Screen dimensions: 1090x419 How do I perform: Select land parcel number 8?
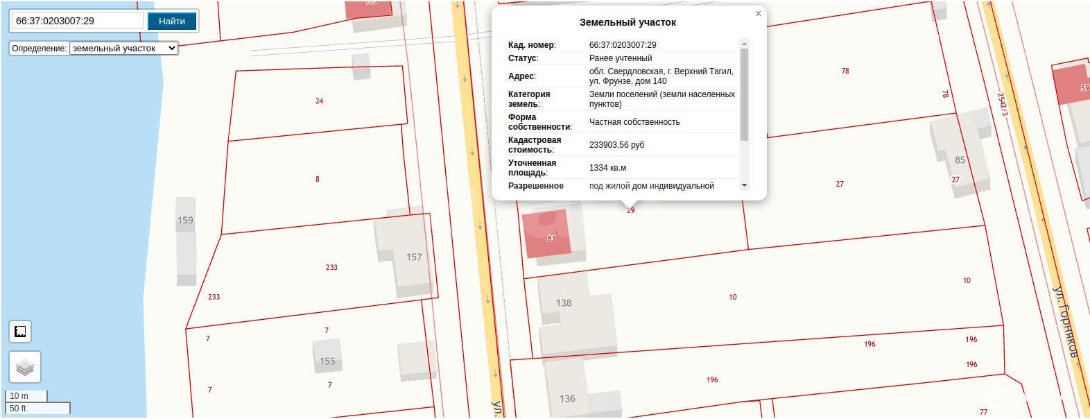point(318,179)
